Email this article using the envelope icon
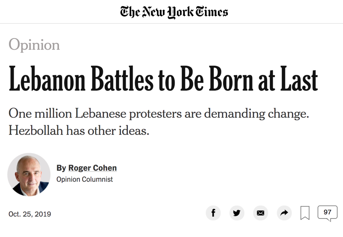Viewport: 343px width, 237px height. coord(260,213)
